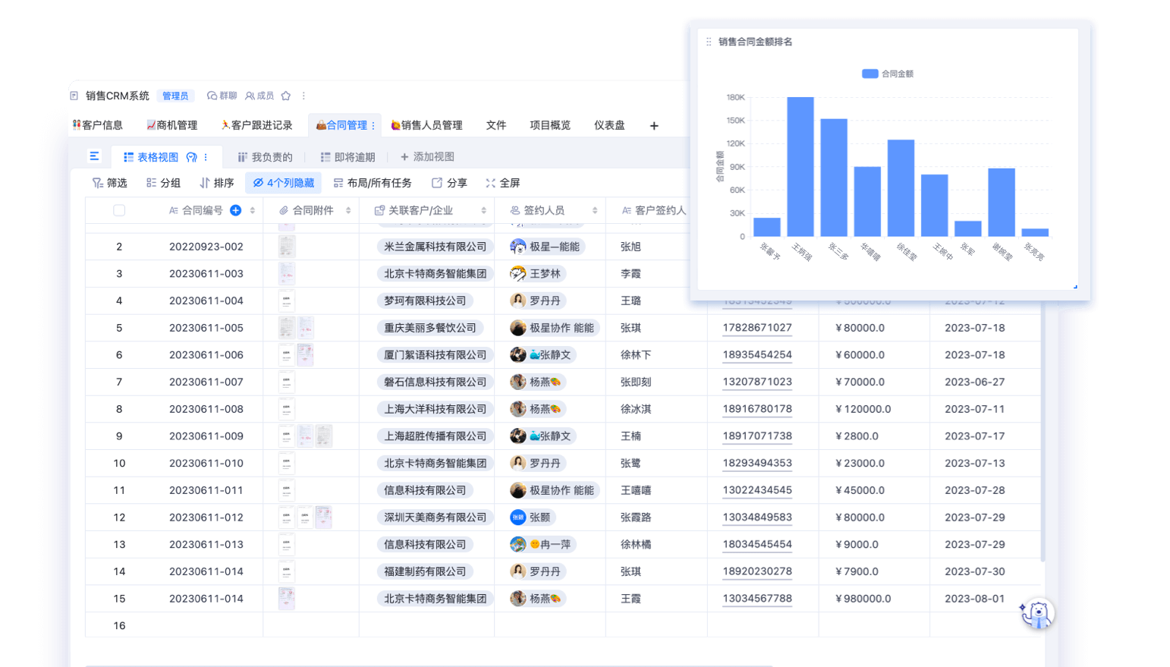Open the 仪表盘 dashboard tab
Viewport: 1170px width, 667px height.
[x=609, y=125]
